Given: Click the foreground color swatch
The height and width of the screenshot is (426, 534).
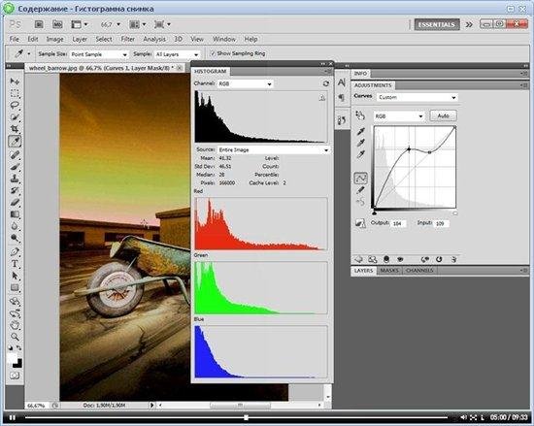Looking at the screenshot, I should pos(12,358).
